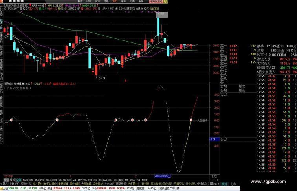Select the SAR indicator tab
The height and width of the screenshot is (191, 297).
[105, 180]
